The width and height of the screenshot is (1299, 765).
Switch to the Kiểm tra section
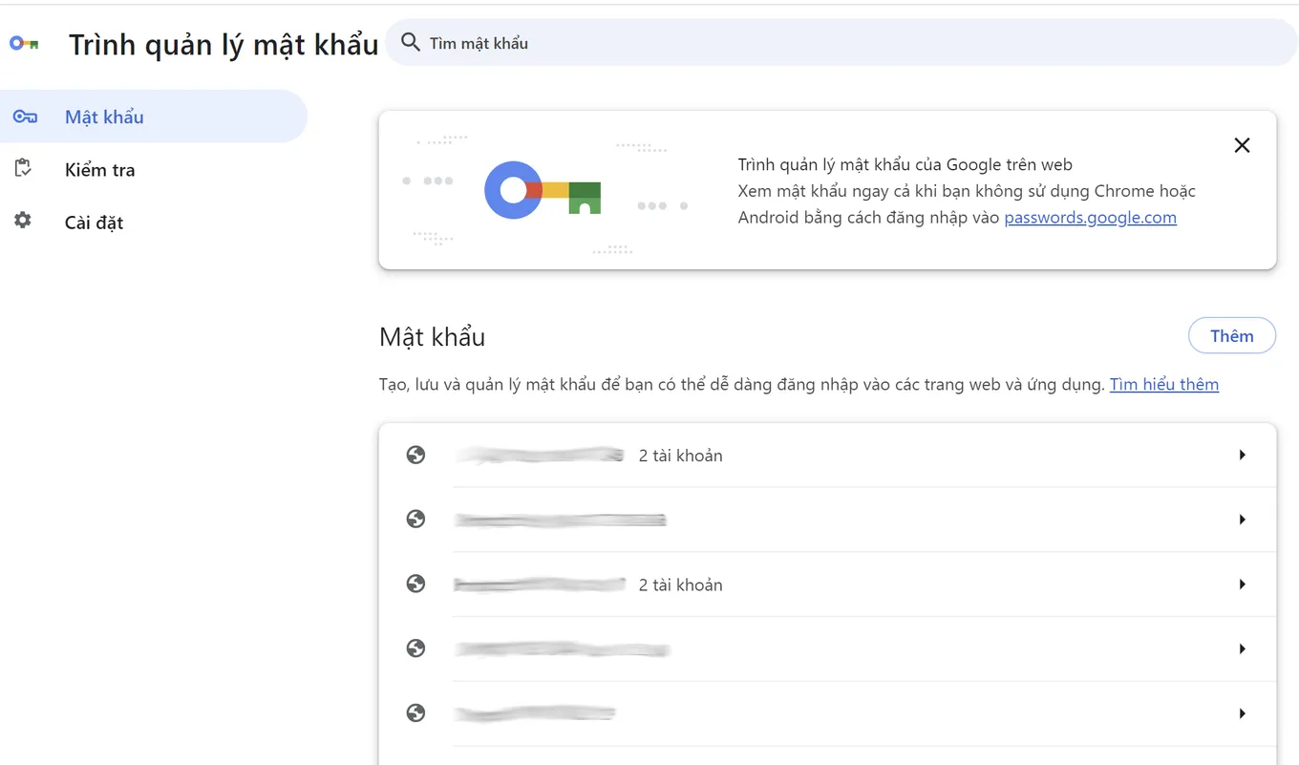[98, 168]
